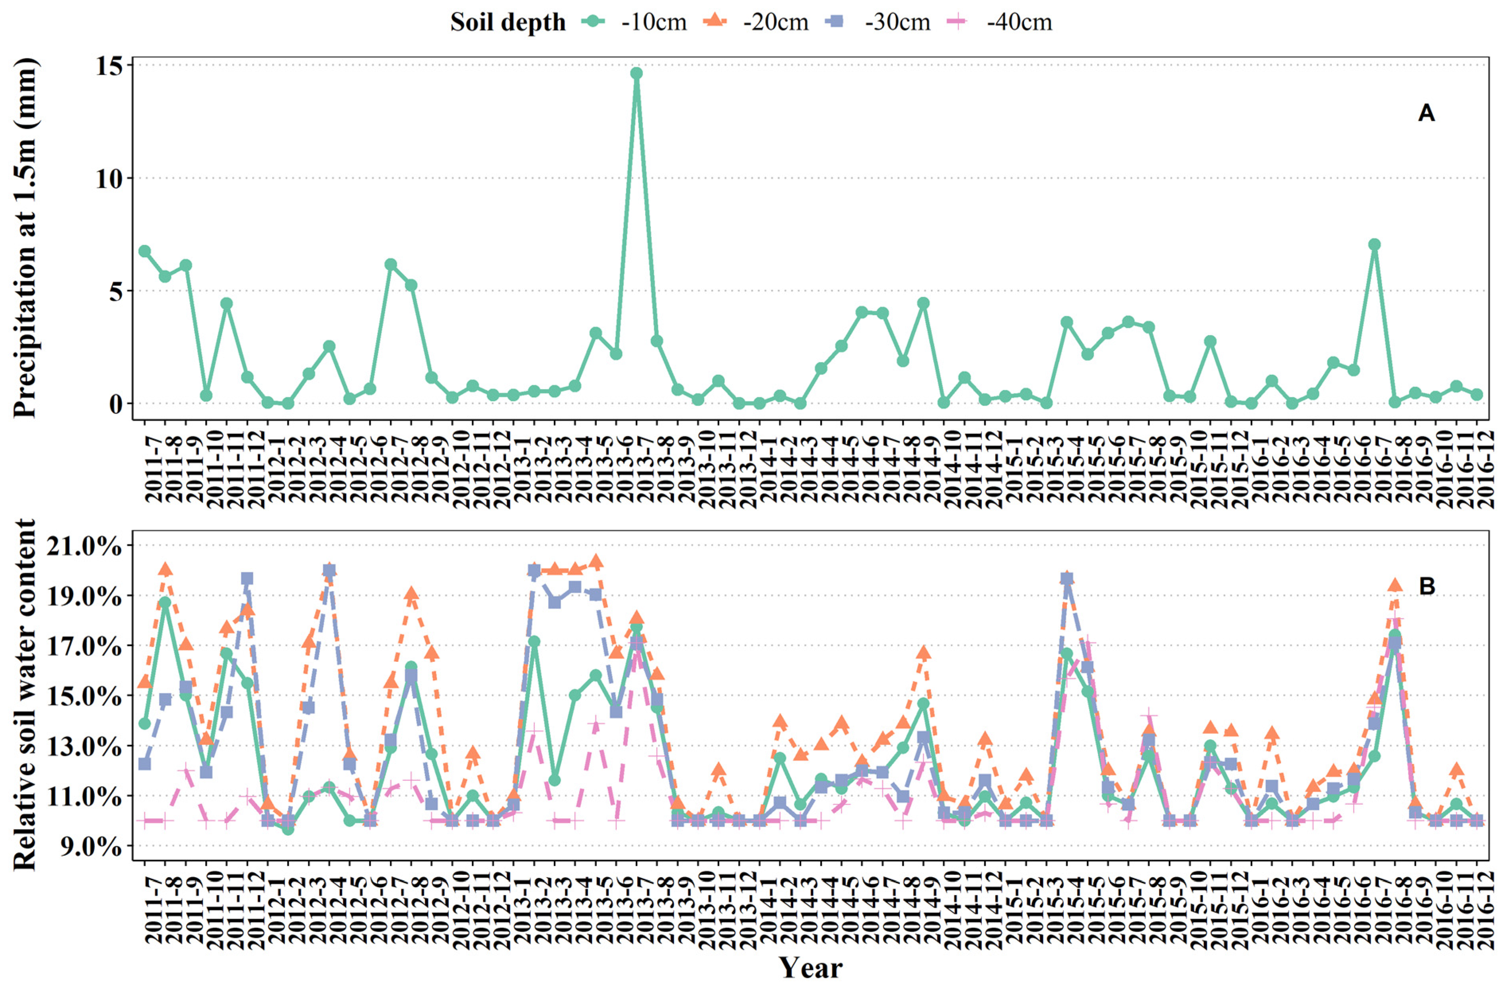1508x991 pixels.
Task: Click the -40cm pink plus legend marker
Action: [x=959, y=21]
